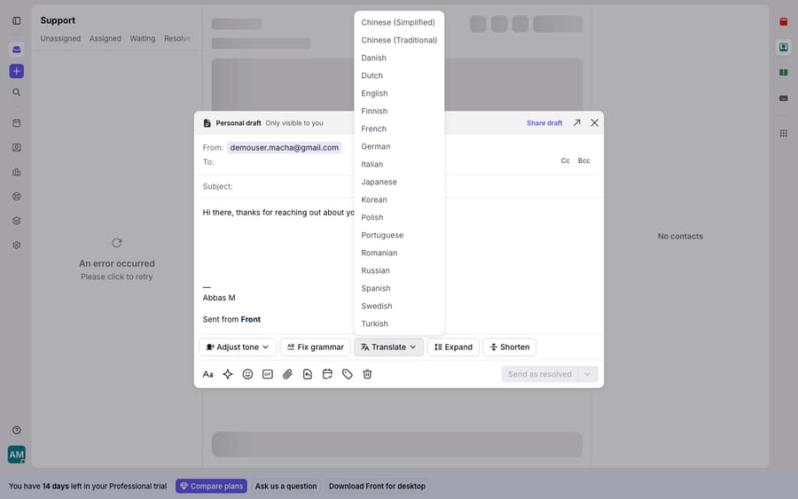Click the Share draft link
This screenshot has width=798, height=499.
(544, 123)
